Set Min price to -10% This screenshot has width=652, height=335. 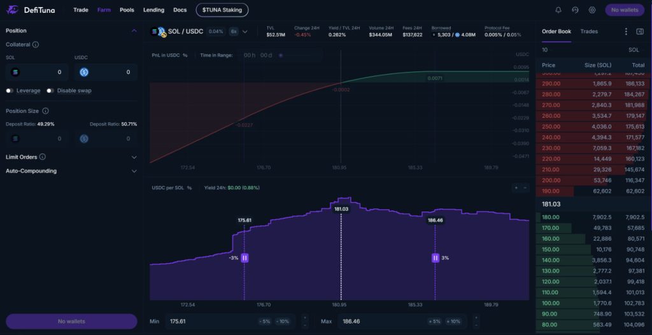pos(283,322)
